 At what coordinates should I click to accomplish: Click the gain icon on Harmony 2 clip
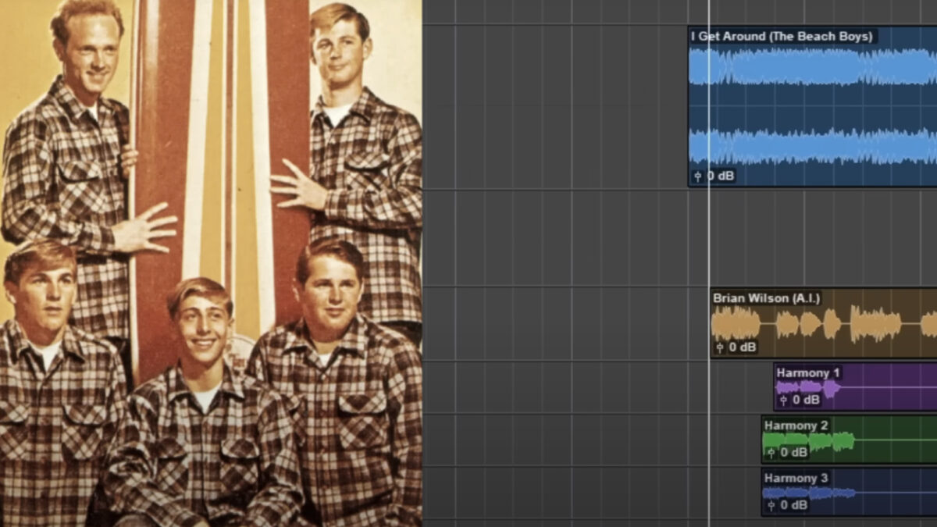coord(771,452)
